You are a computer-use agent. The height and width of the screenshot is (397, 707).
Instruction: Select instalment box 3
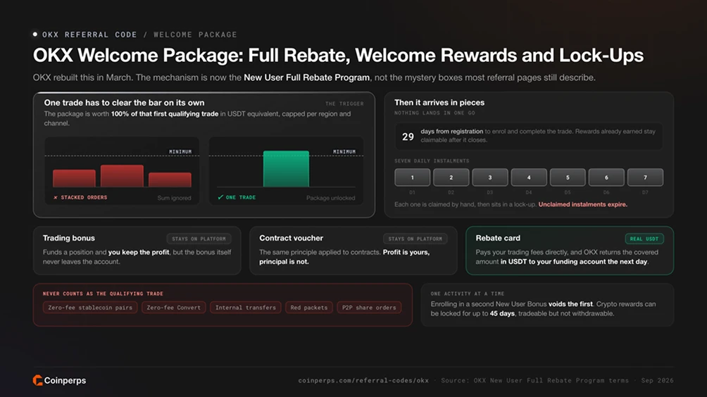pyautogui.click(x=489, y=177)
